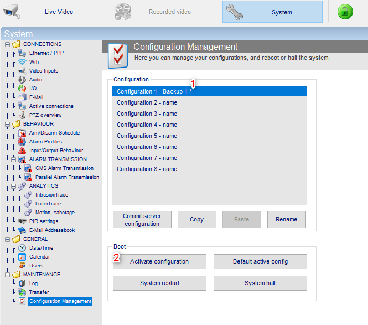Click the Ethernet / PPP network icon
This screenshot has width=368, height=325.
click(22, 53)
